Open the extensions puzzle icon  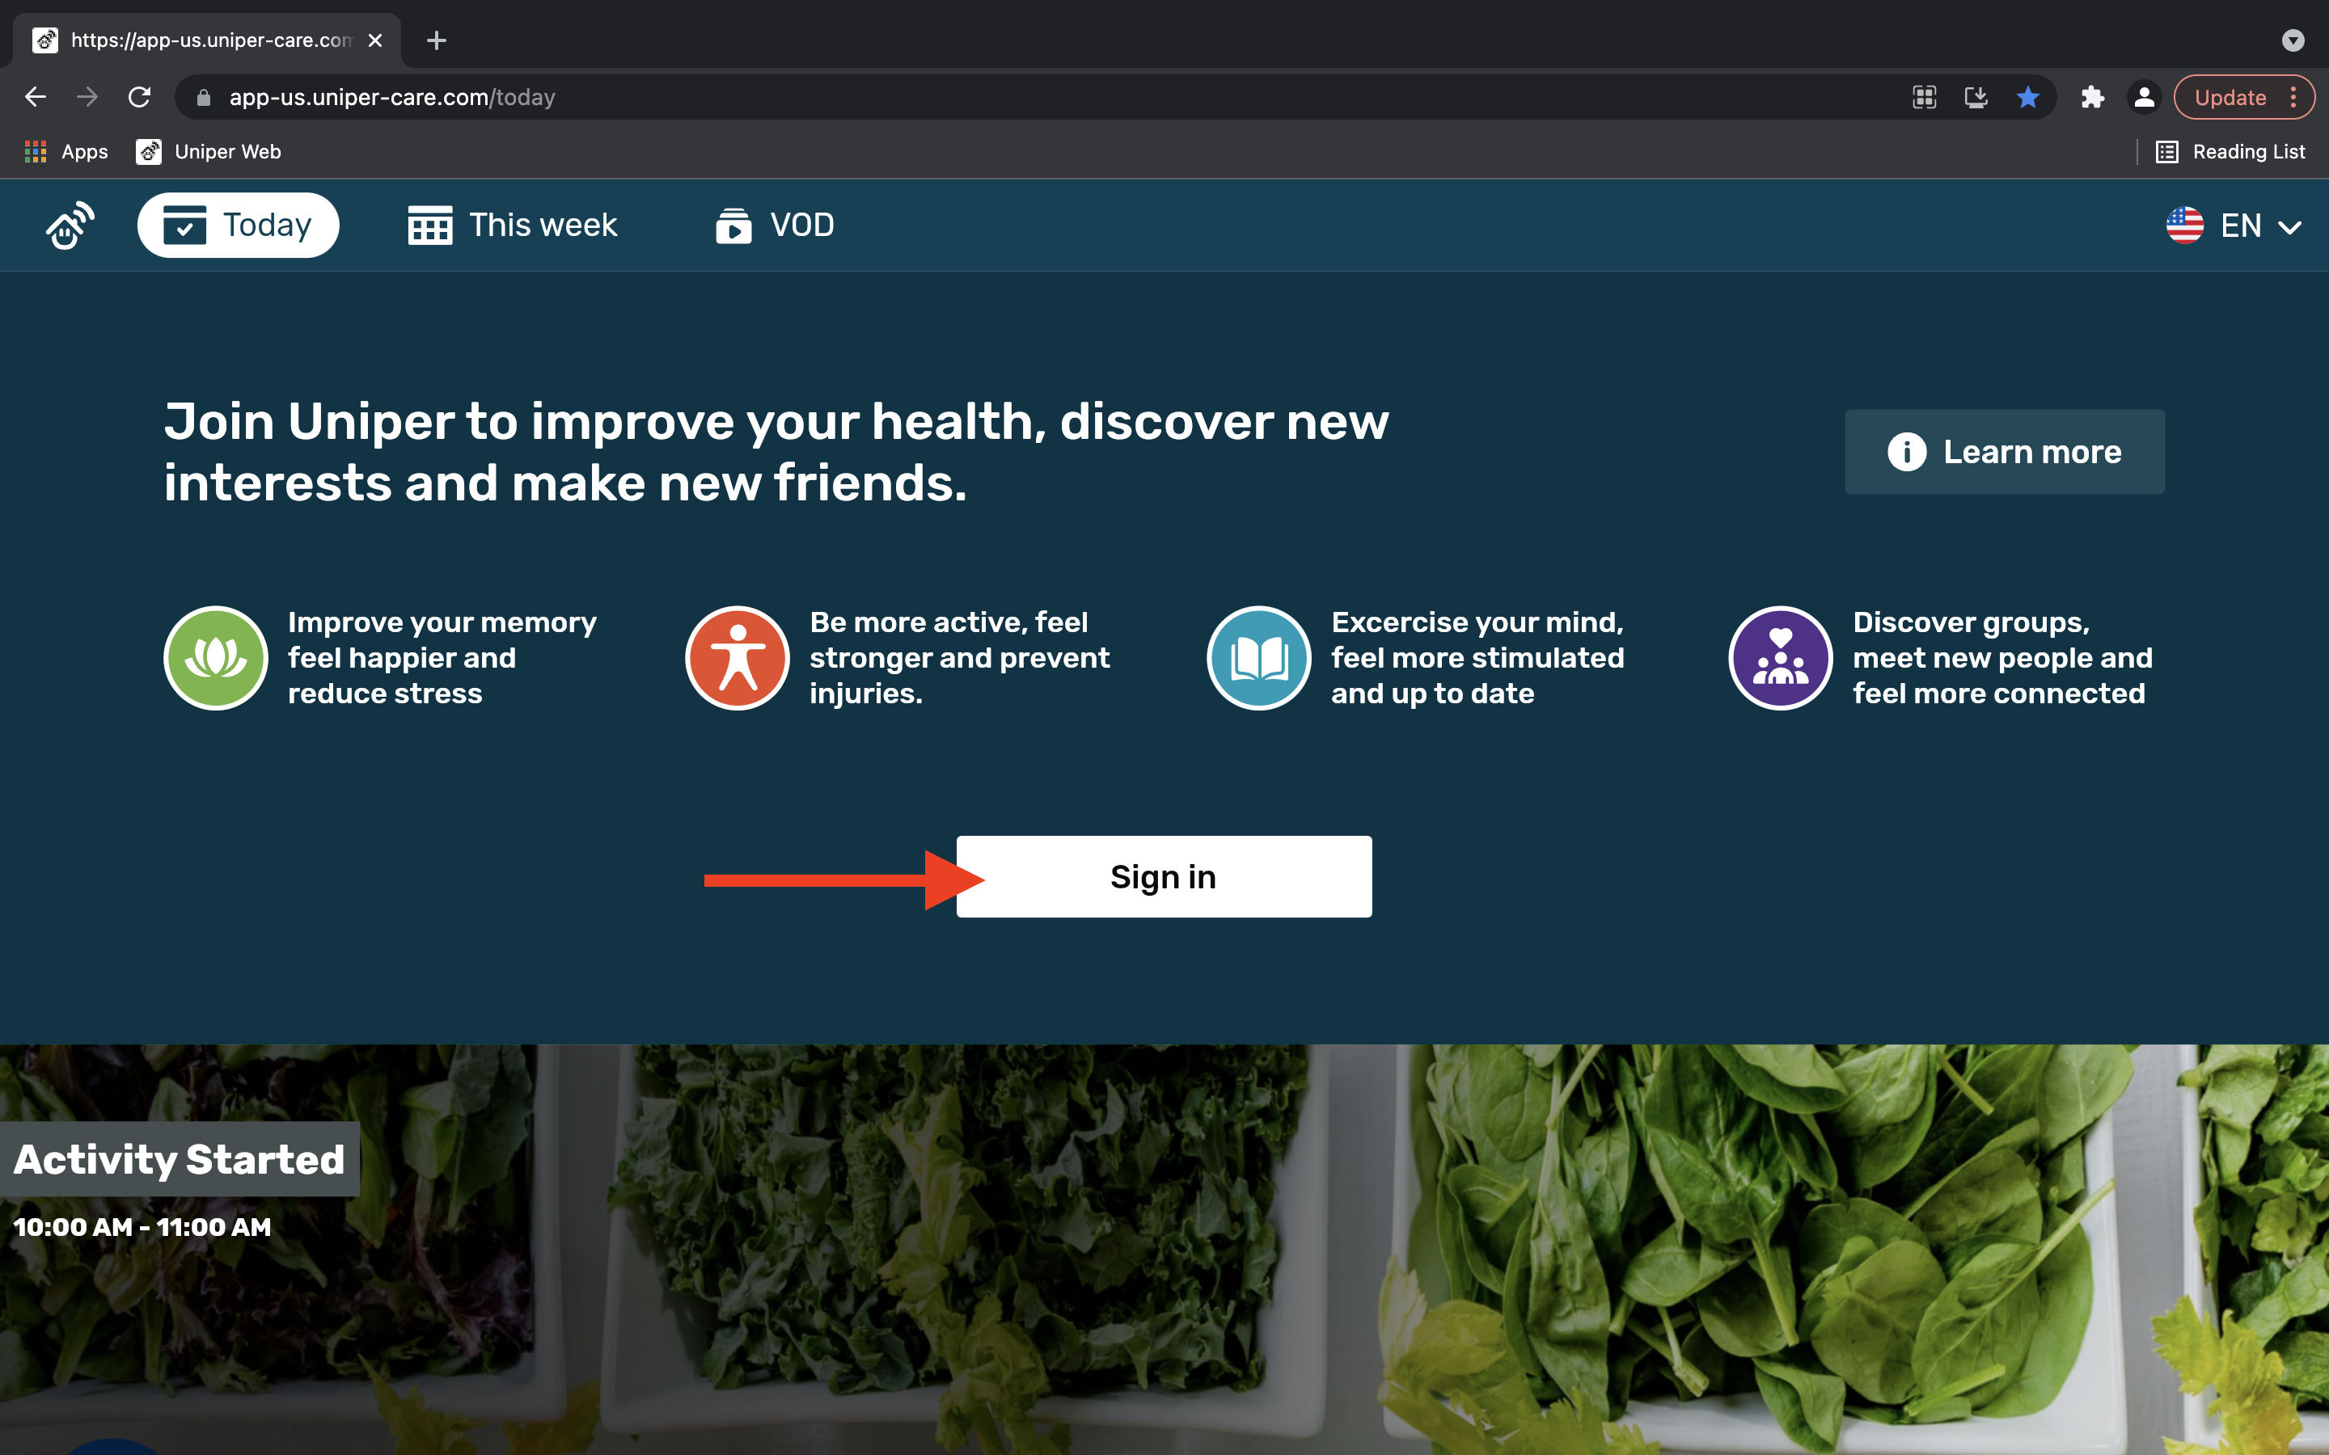(x=2092, y=97)
